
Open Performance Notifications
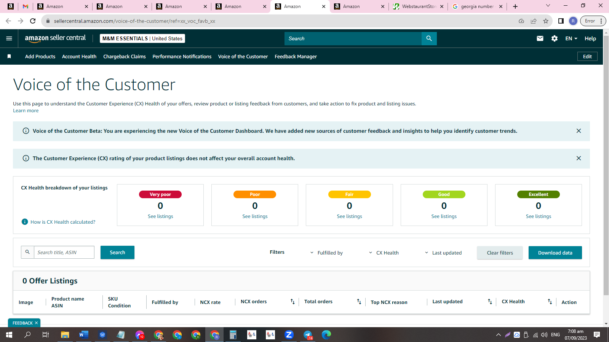(182, 56)
